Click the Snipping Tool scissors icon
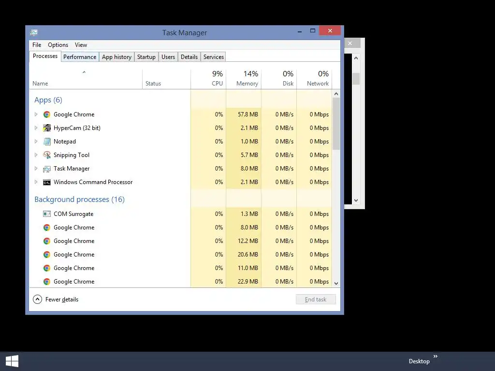The width and height of the screenshot is (495, 371). [47, 155]
